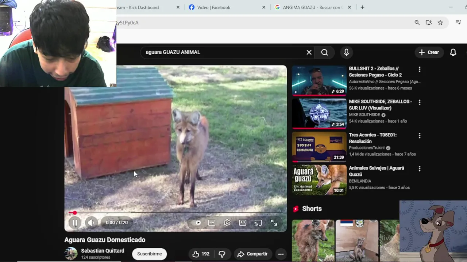This screenshot has height=262, width=467.
Task: Open BULLSHIT 2 - Zeballos video thumbnail
Action: [319, 81]
